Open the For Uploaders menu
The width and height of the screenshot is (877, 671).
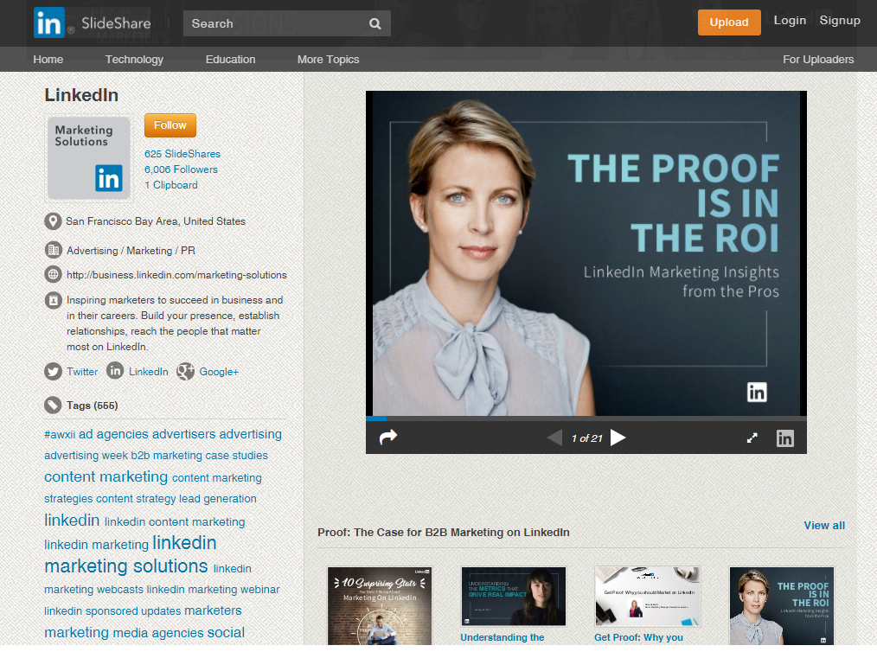point(818,60)
